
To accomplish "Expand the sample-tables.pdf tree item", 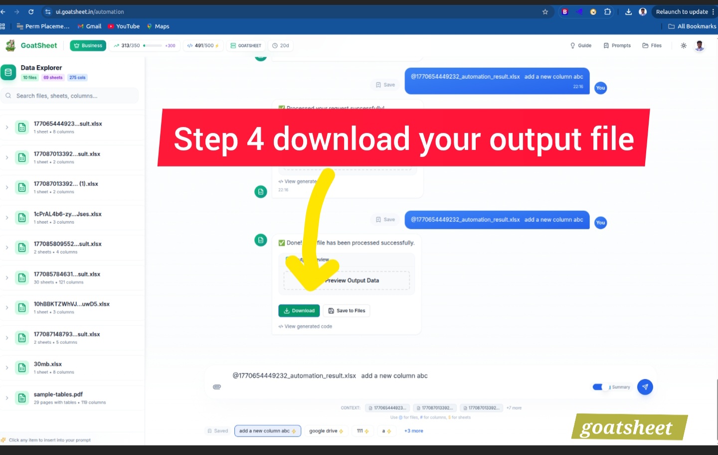I will (x=7, y=397).
